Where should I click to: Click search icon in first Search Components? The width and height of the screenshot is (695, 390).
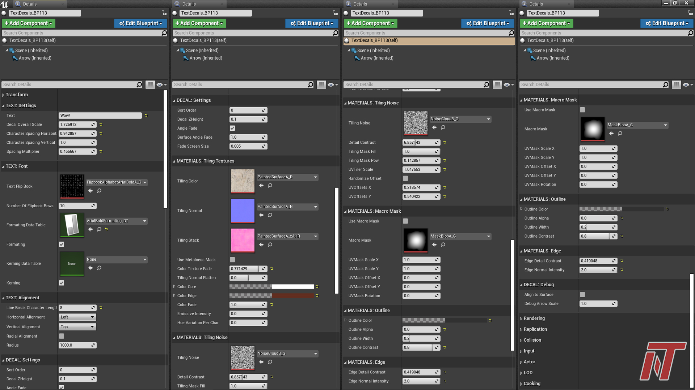click(x=164, y=33)
